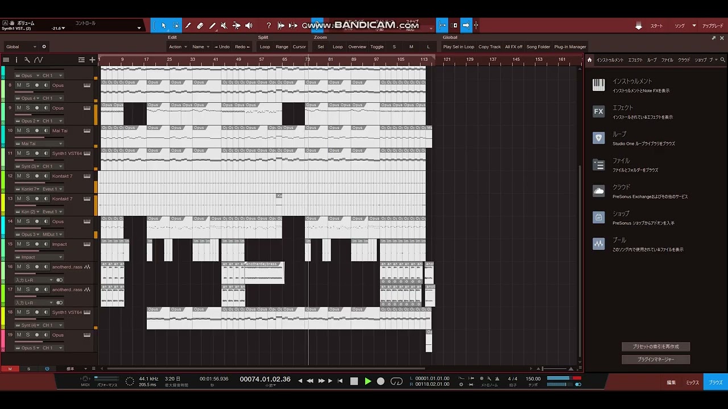Click Play Sel in Loop button

[x=458, y=47]
